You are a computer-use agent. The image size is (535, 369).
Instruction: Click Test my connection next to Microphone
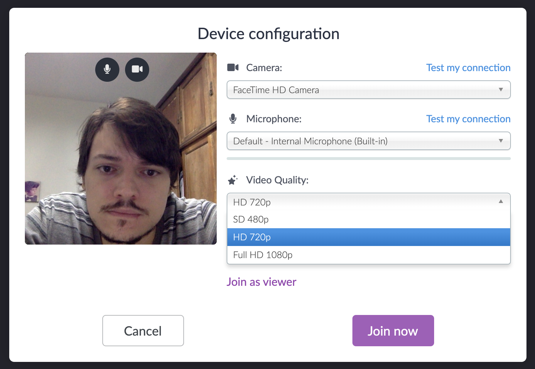pos(468,119)
